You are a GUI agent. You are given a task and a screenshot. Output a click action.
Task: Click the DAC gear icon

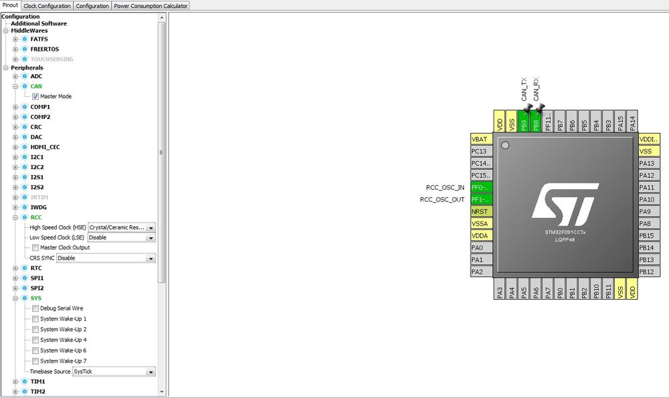click(25, 137)
